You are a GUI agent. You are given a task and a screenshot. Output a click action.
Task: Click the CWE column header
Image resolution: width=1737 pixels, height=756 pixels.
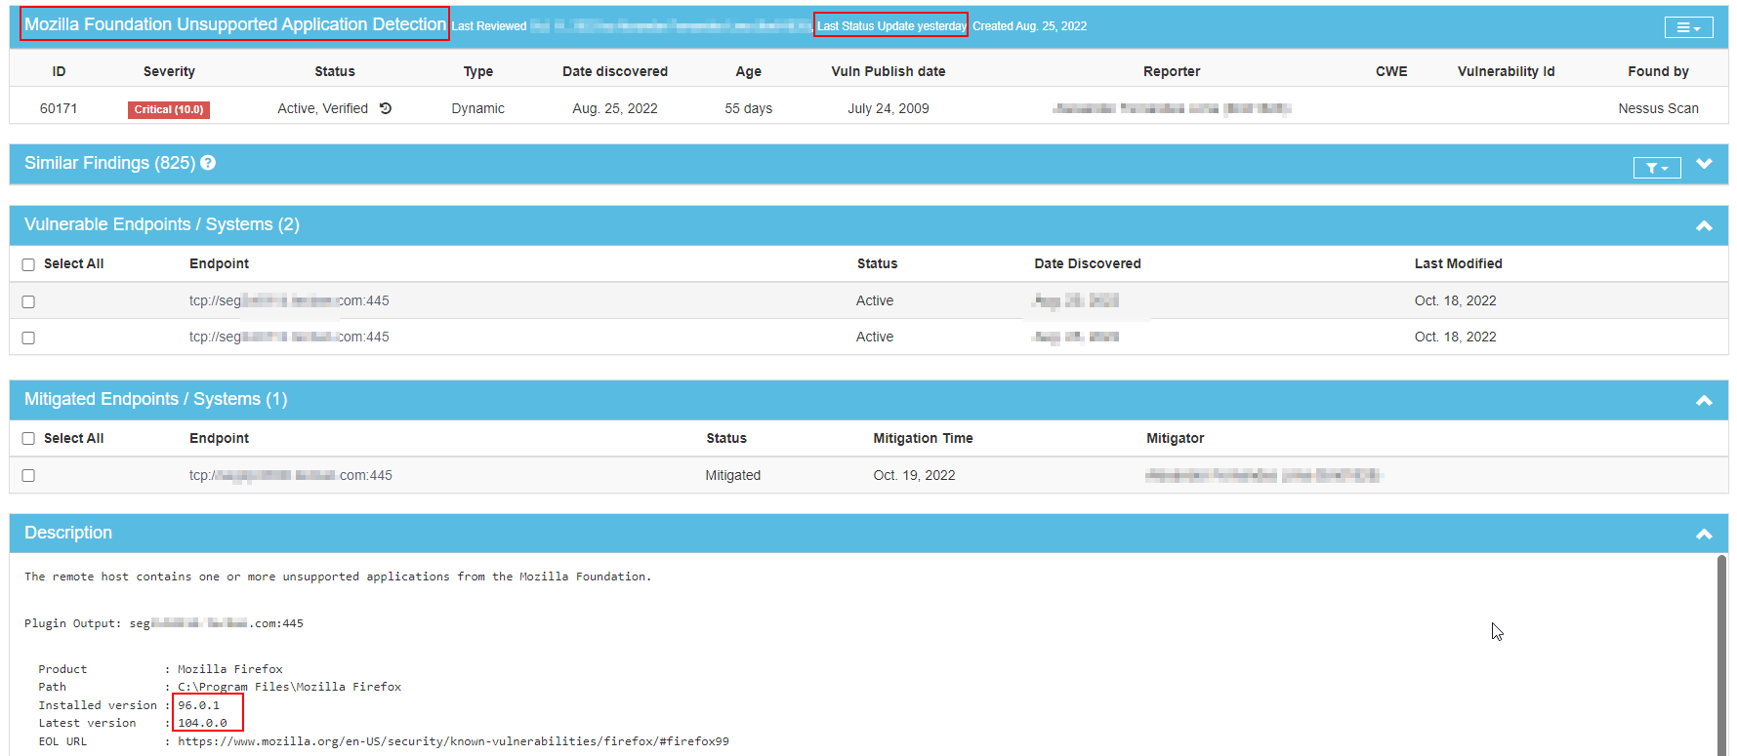(1391, 71)
